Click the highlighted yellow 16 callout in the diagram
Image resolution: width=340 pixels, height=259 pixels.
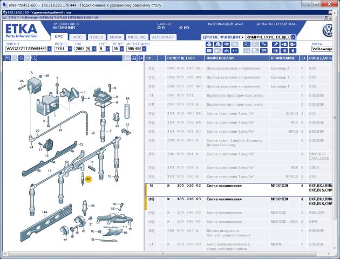[x=88, y=179]
